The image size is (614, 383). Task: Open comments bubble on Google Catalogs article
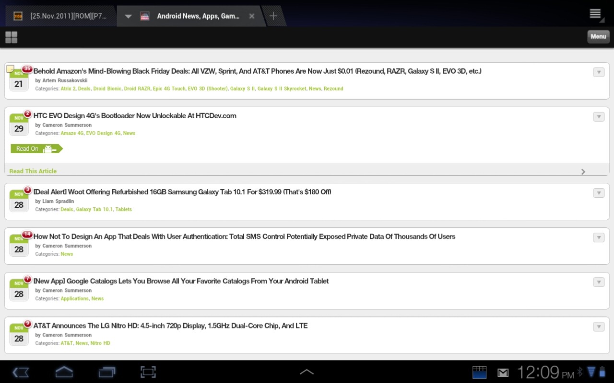tap(28, 279)
